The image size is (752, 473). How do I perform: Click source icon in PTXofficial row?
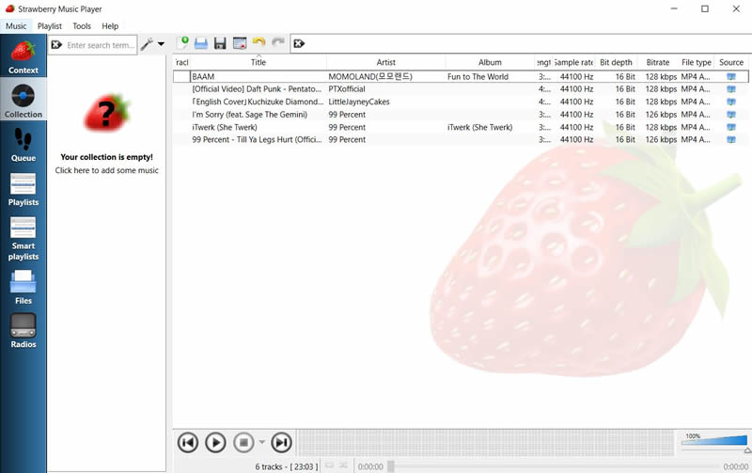pyautogui.click(x=731, y=89)
